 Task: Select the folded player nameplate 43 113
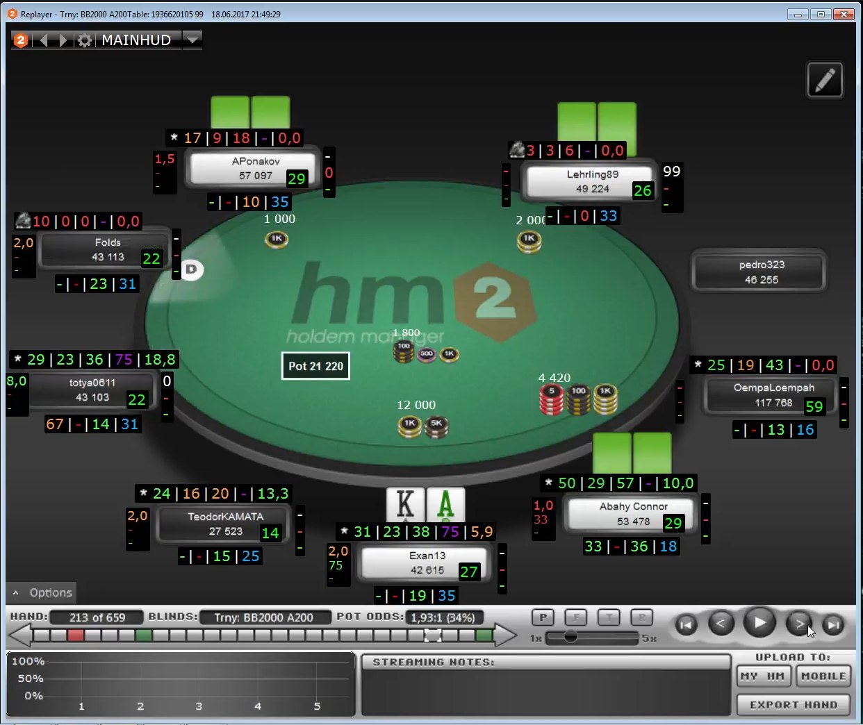tap(105, 249)
